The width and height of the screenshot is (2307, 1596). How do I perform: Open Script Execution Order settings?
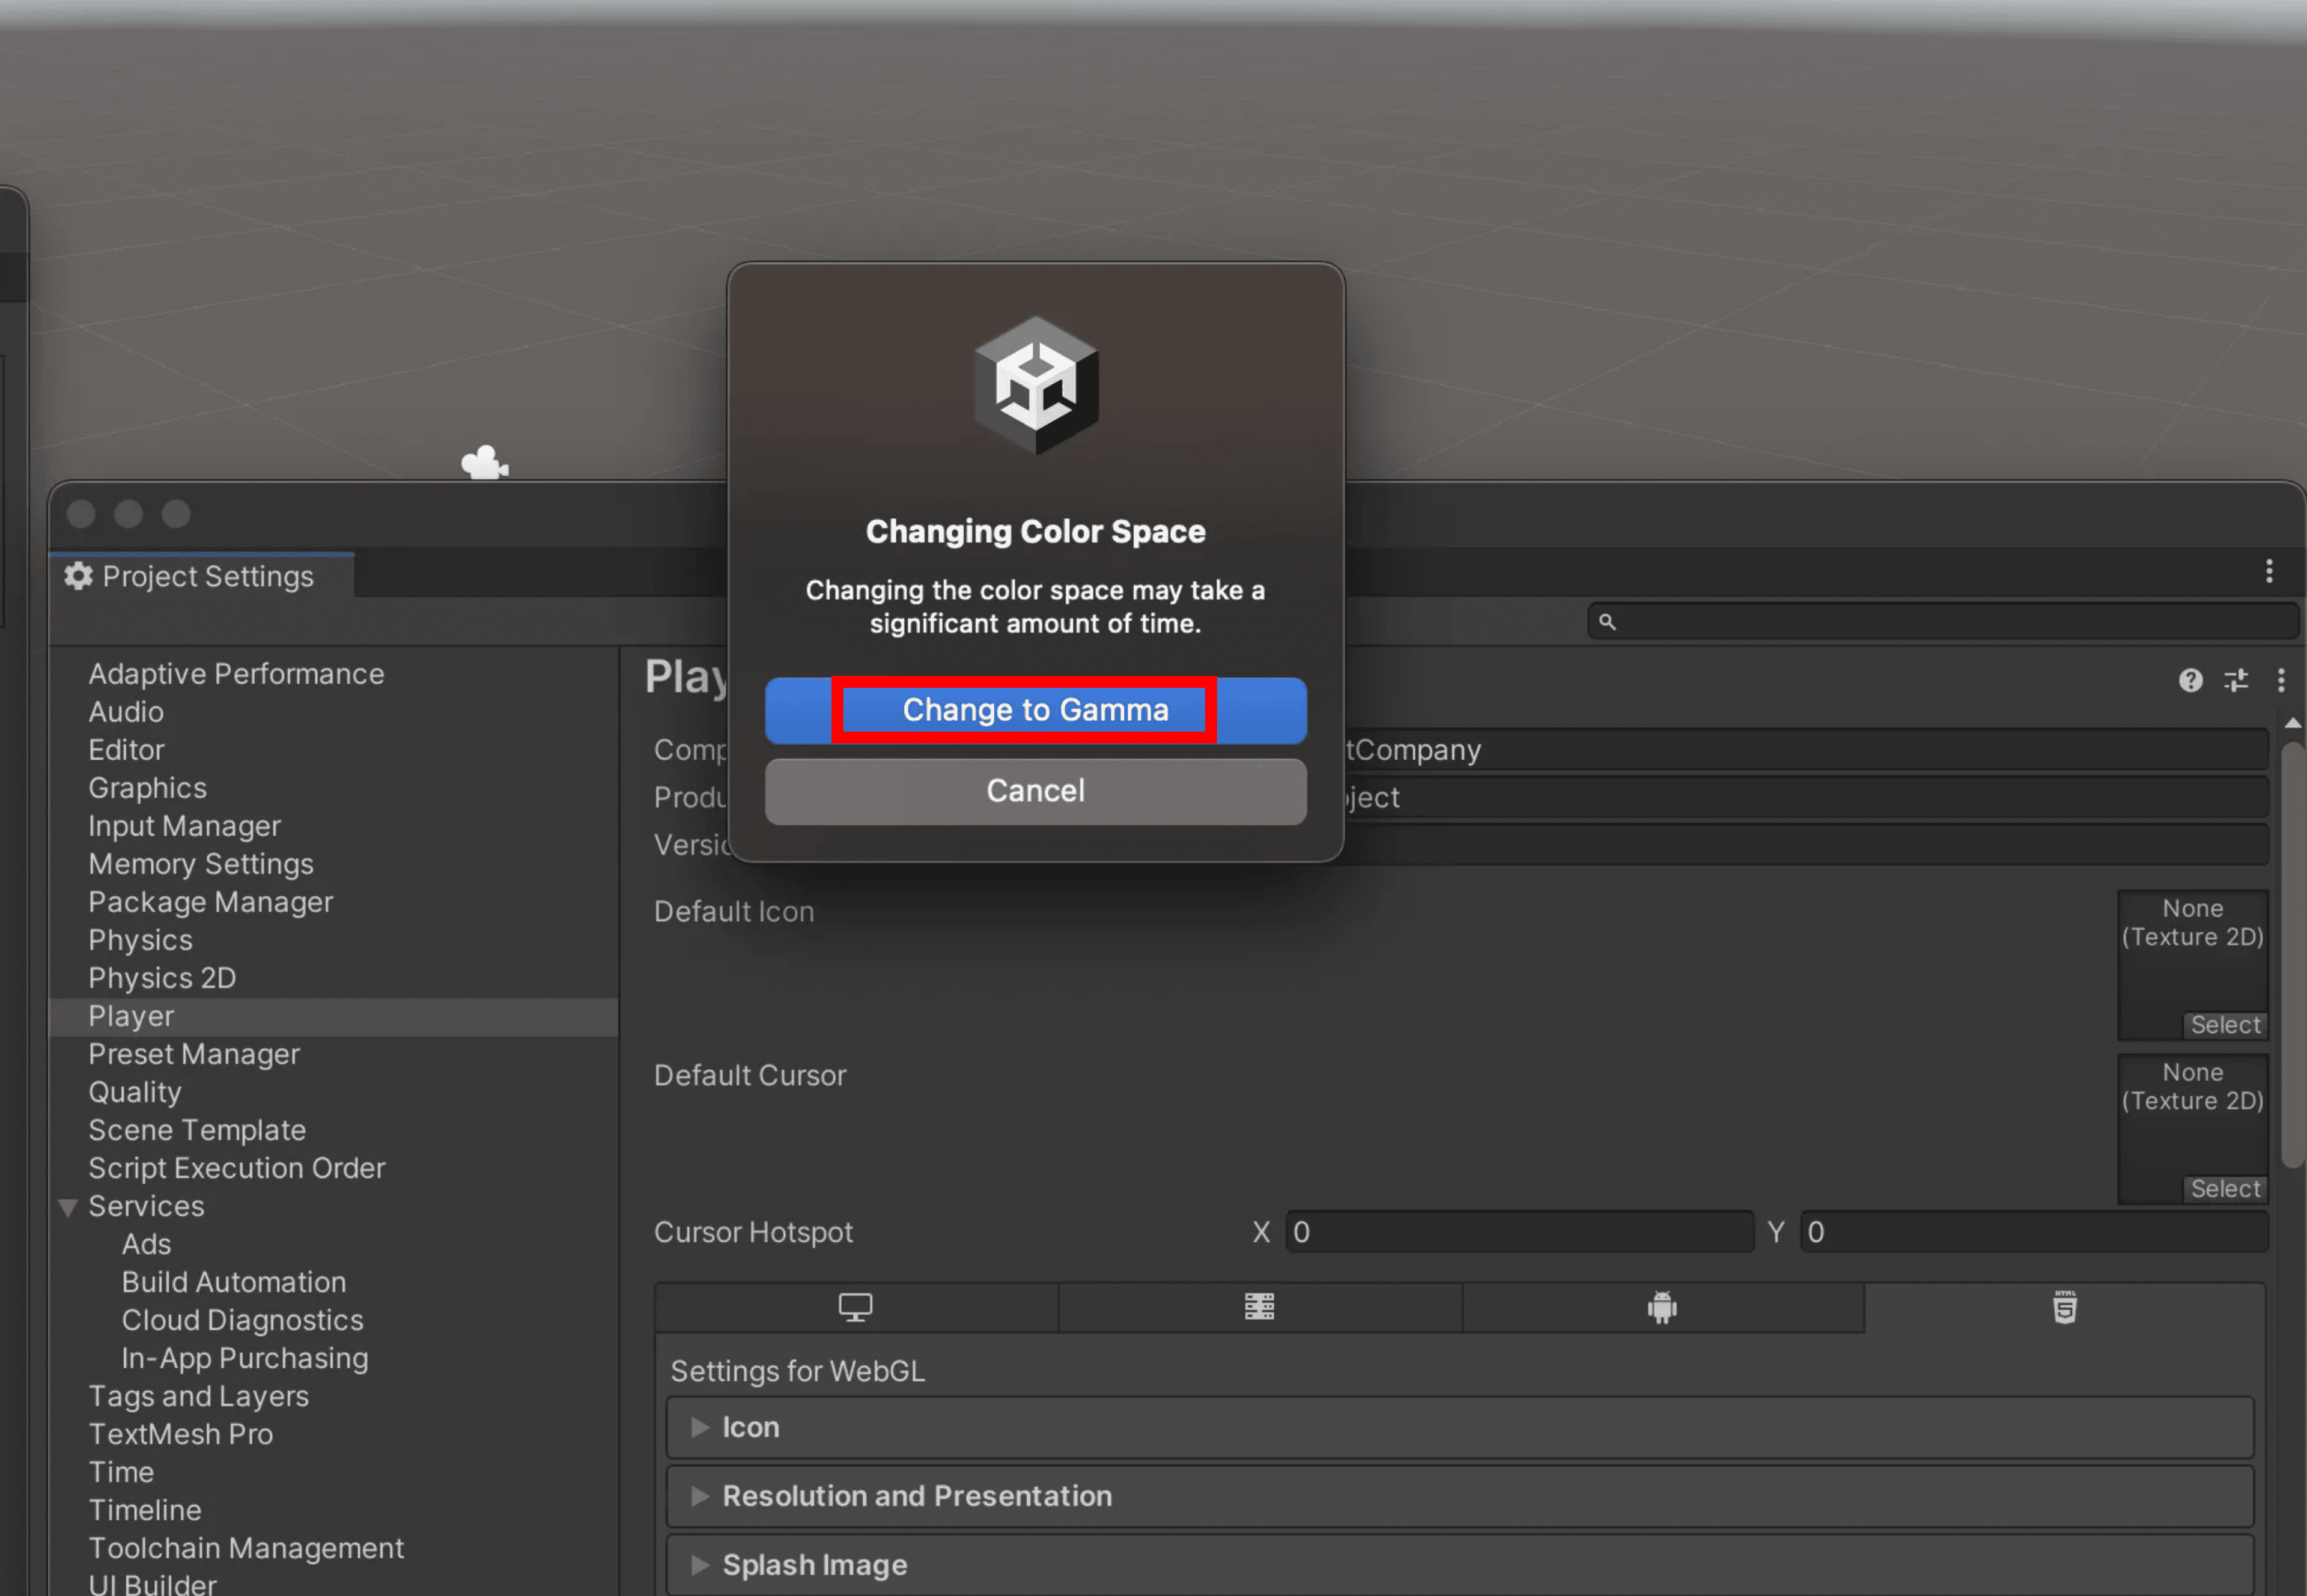236,1168
